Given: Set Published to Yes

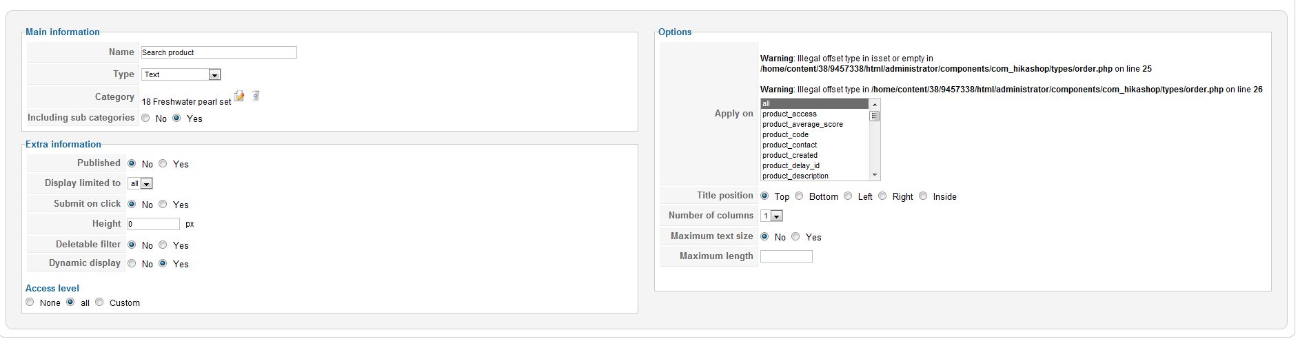Looking at the screenshot, I should pyautogui.click(x=163, y=164).
